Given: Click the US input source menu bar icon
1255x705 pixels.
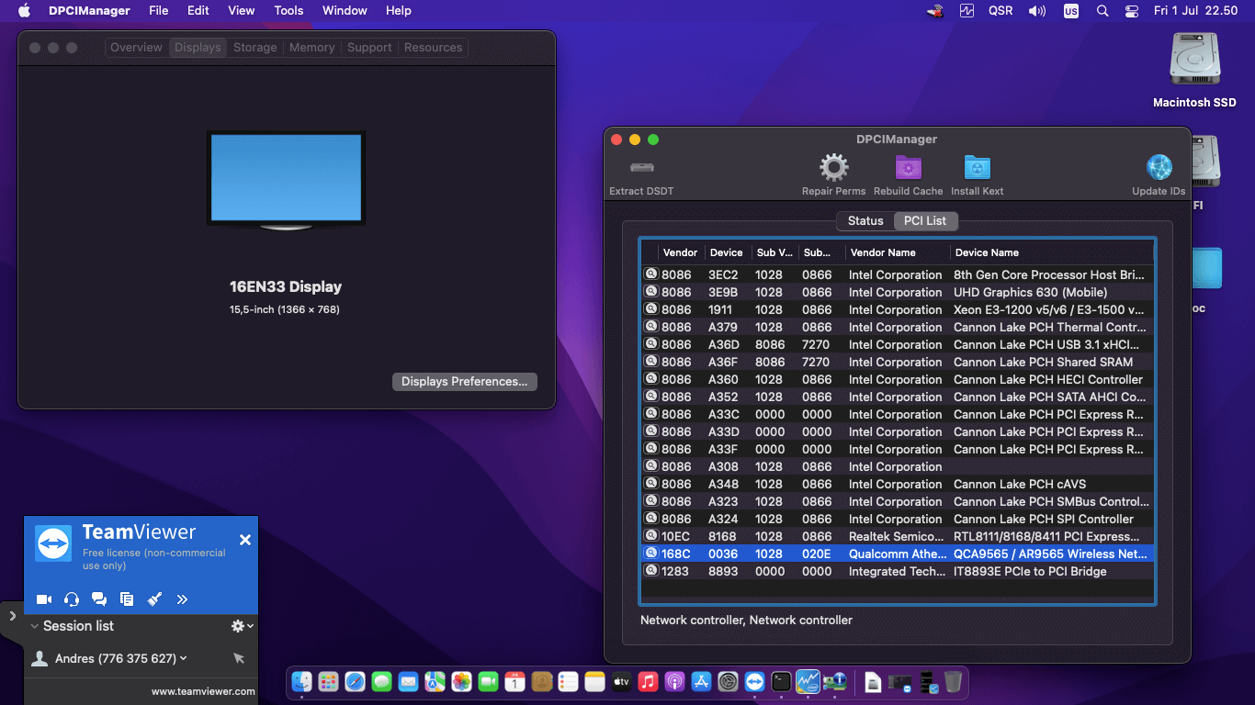Looking at the screenshot, I should [x=1070, y=11].
